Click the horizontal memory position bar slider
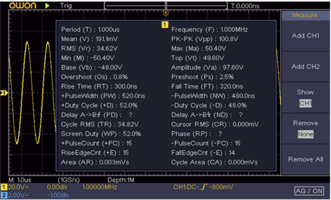331x200 pixels. click(166, 6)
